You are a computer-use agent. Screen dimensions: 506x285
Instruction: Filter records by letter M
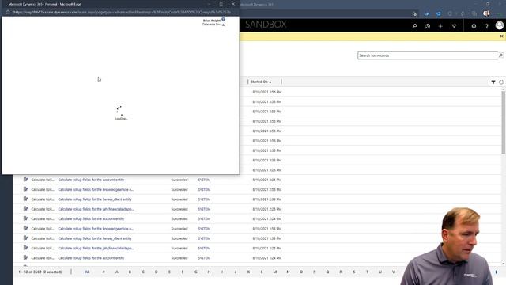[275, 272]
